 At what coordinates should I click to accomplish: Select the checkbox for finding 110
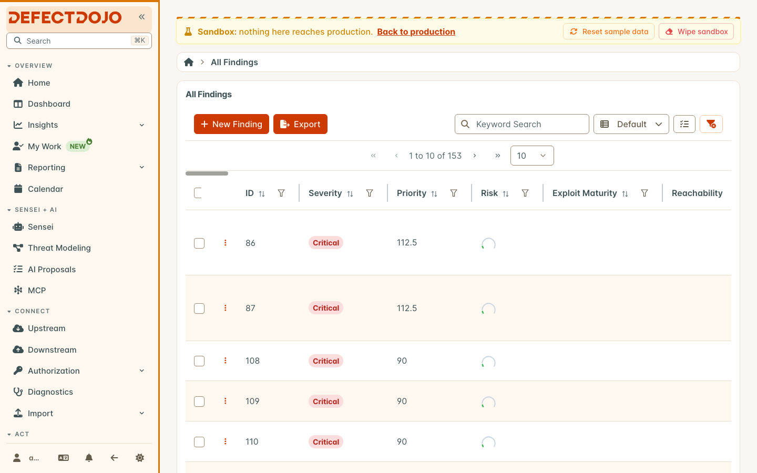tap(199, 442)
